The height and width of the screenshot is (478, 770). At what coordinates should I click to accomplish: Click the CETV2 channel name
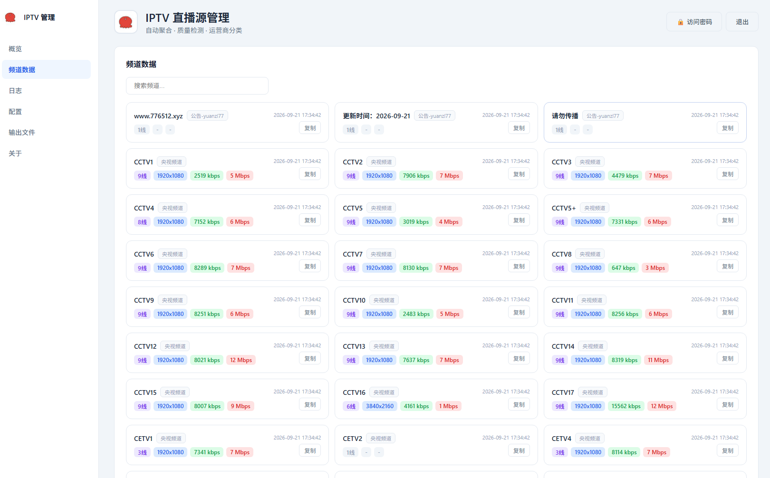(352, 439)
